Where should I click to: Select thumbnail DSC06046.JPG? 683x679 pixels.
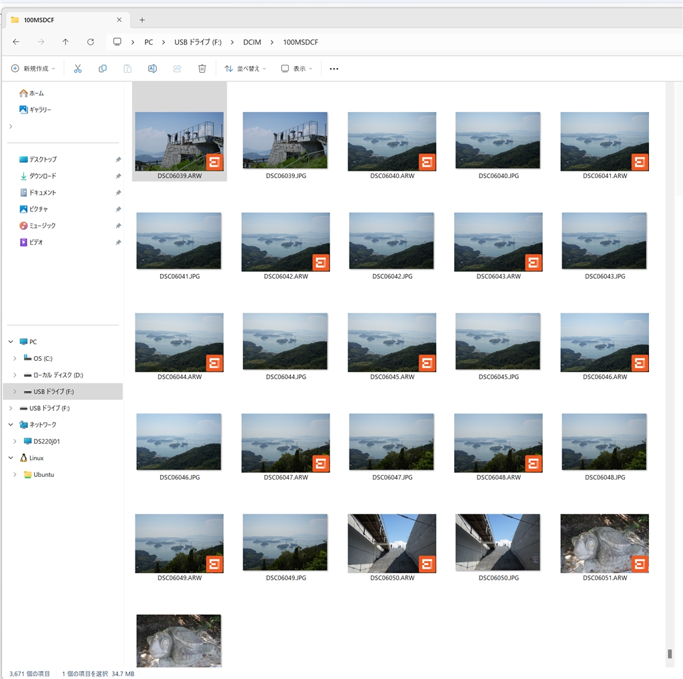(x=179, y=442)
